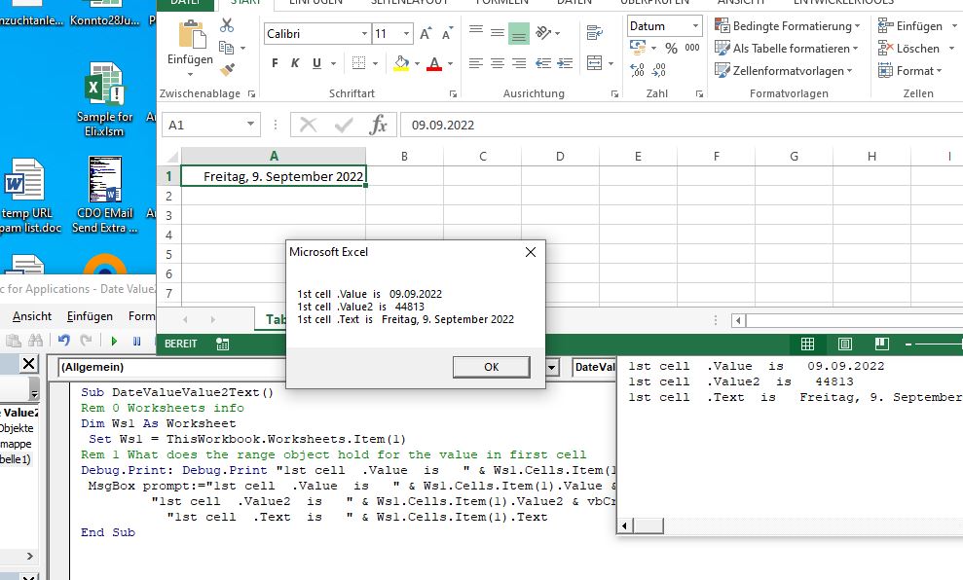963x580 pixels.
Task: Click zoom out minus on status bar
Action: tap(908, 344)
